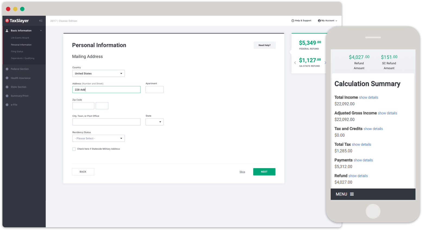Go to Summary/Print section

click(20, 96)
